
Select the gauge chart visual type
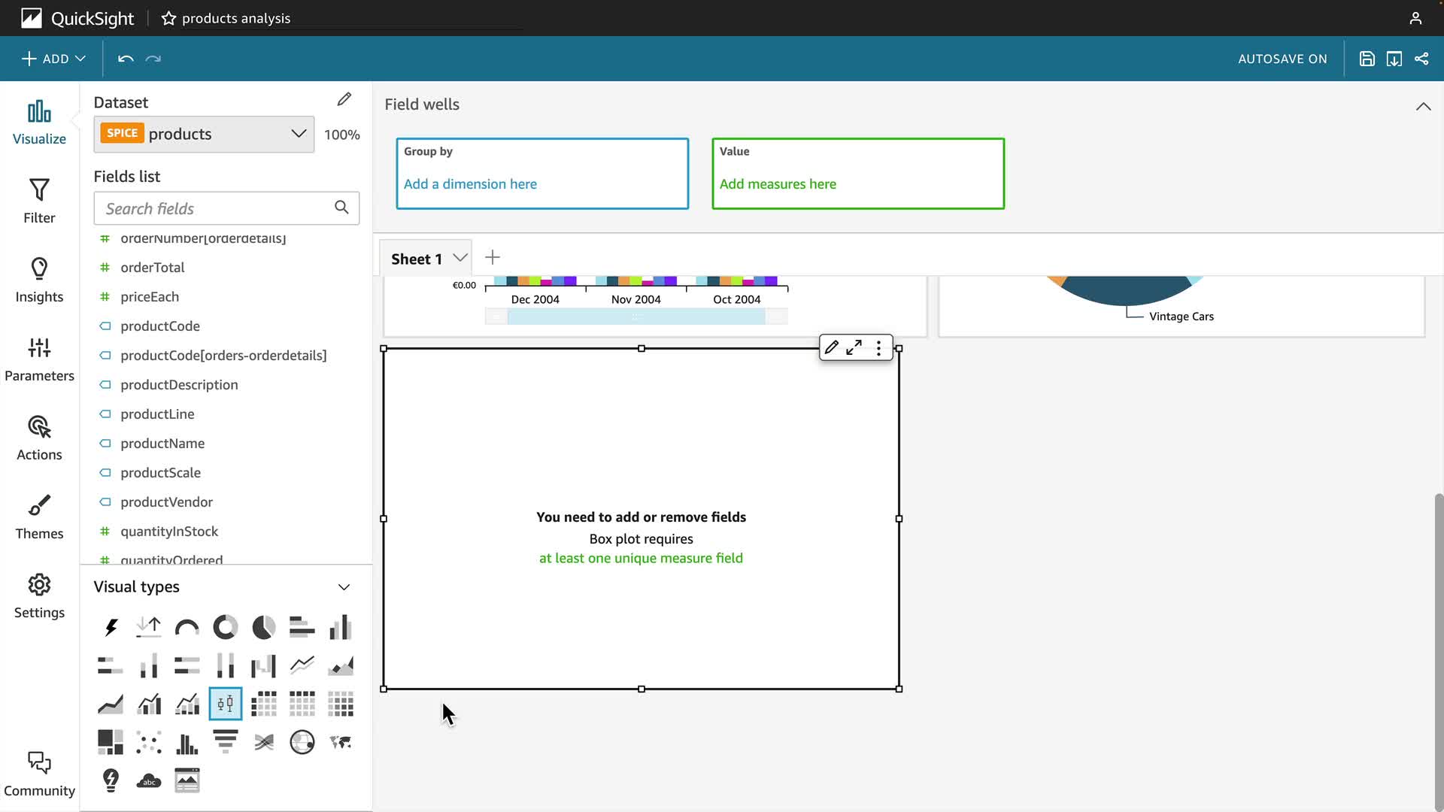point(187,627)
